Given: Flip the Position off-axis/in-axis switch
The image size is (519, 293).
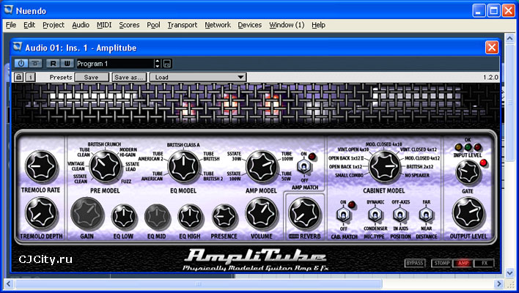Looking at the screenshot, I should click(400, 215).
